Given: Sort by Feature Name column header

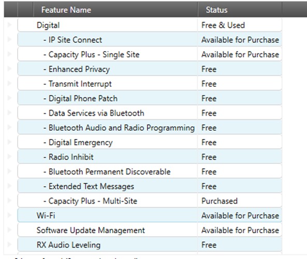Looking at the screenshot, I should click(x=115, y=10).
